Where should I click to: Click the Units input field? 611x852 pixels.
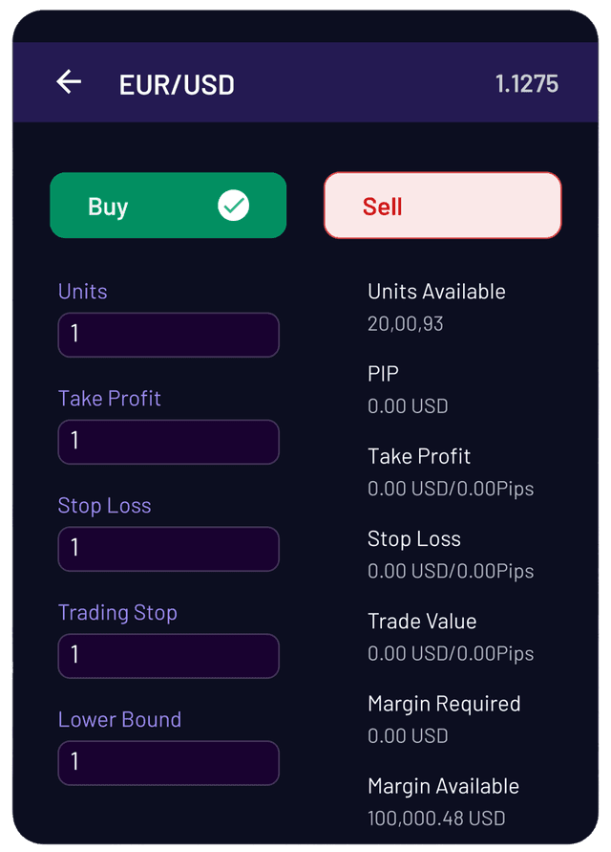coord(168,335)
